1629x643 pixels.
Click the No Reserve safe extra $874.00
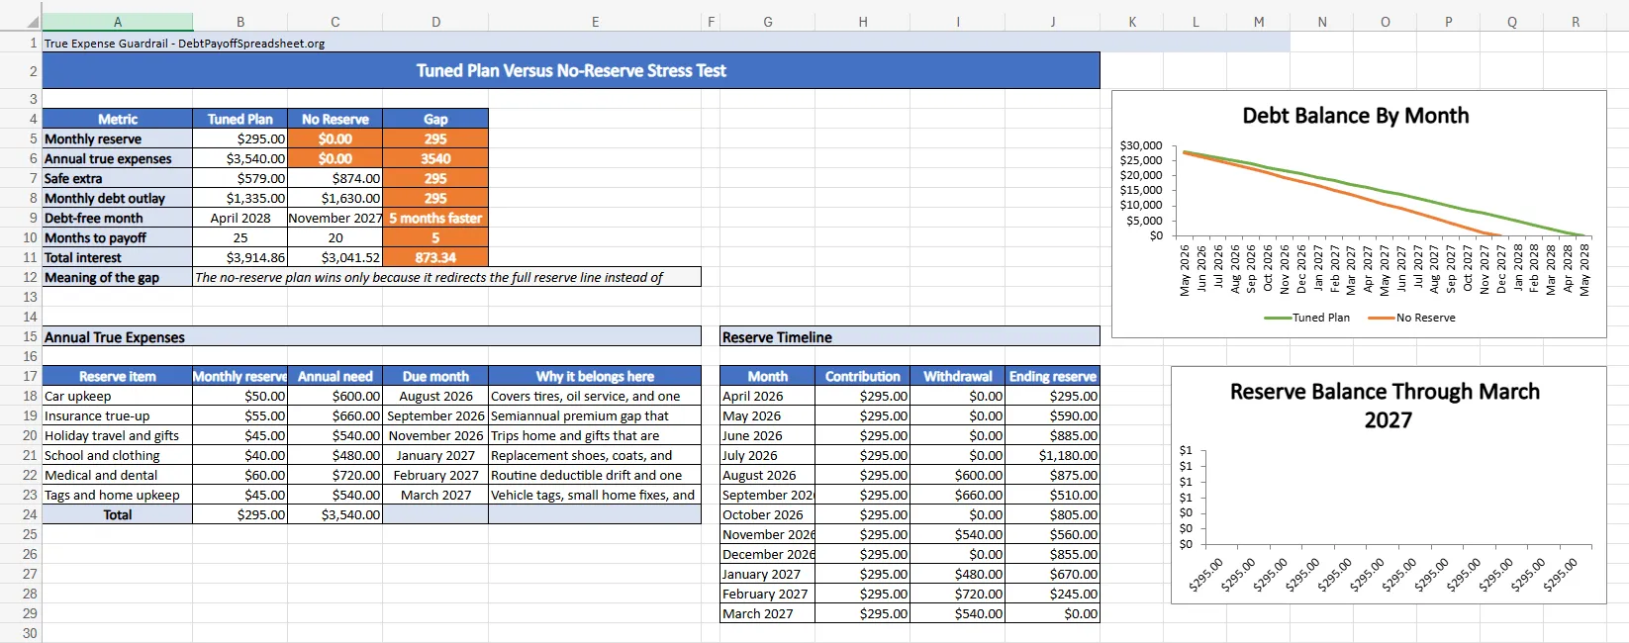click(335, 178)
